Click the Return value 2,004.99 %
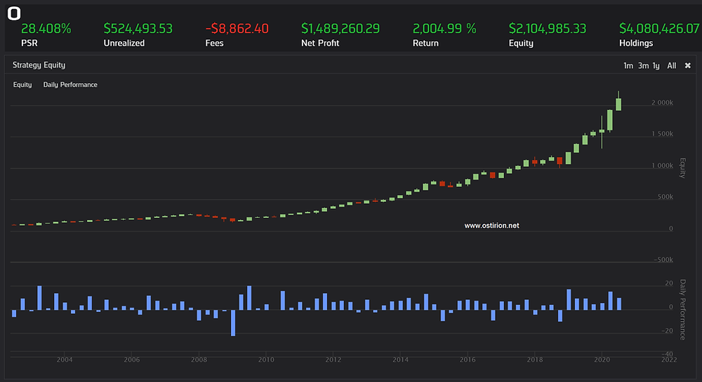Screen dimensions: 702x382 point(444,29)
